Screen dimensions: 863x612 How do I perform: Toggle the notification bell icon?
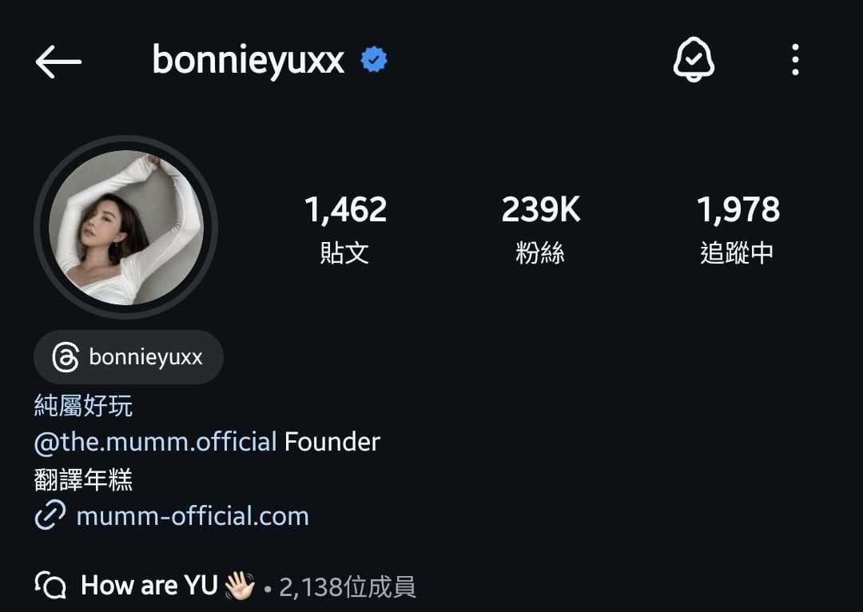coord(694,59)
